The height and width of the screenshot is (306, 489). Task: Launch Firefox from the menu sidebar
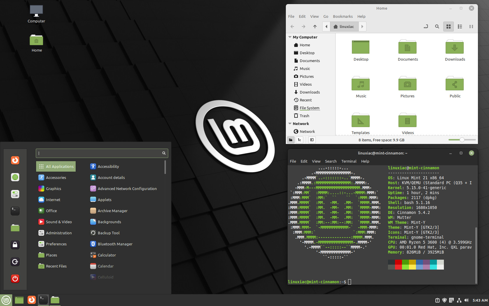(15, 160)
